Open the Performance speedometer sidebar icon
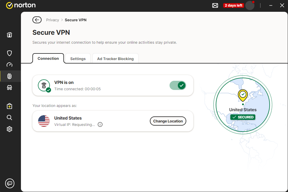The width and height of the screenshot is (288, 192). coord(9,65)
